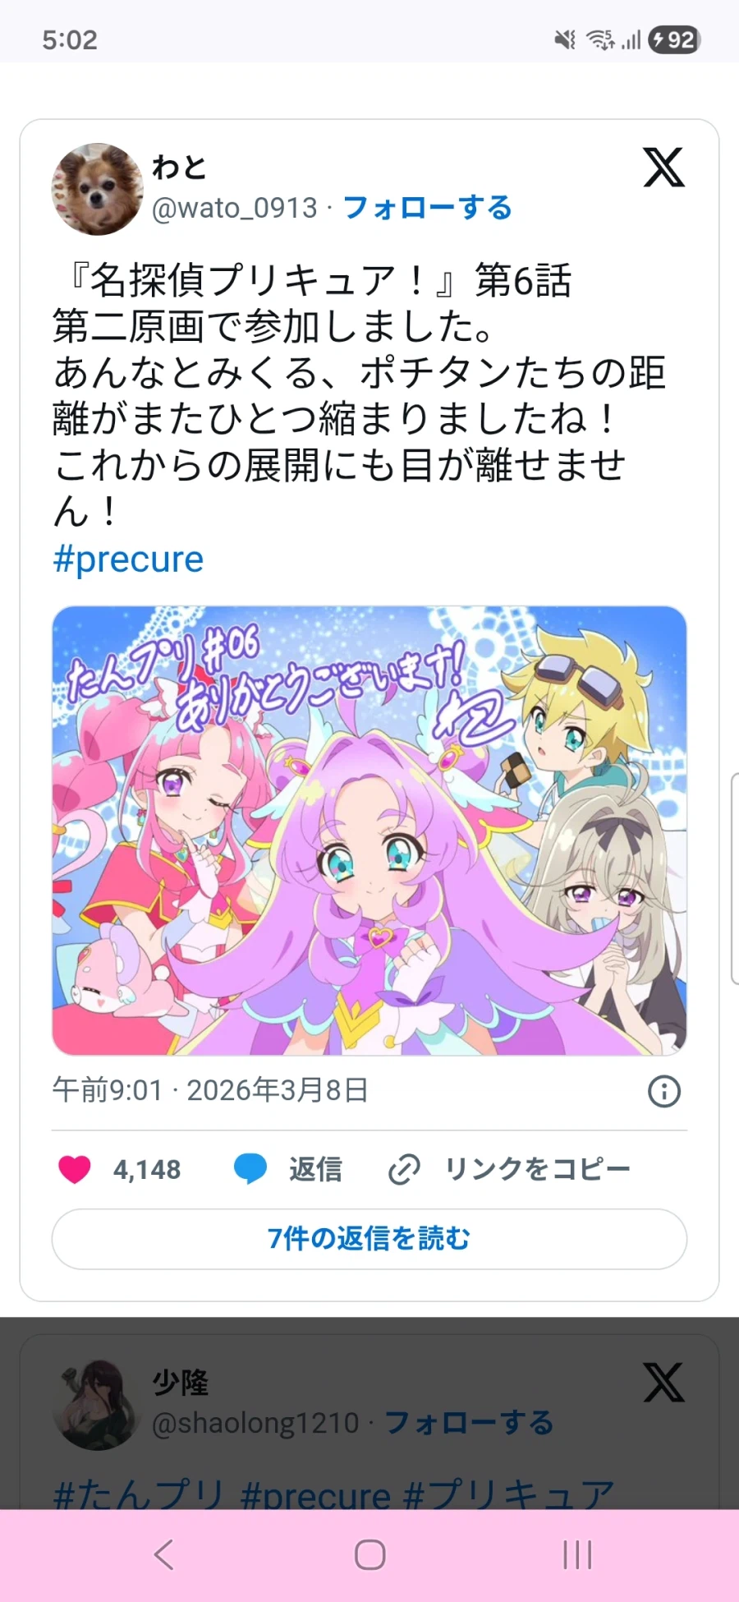Viewport: 739px width, 1602px height.
Task: Tap the Android home button
Action: pyautogui.click(x=369, y=1554)
